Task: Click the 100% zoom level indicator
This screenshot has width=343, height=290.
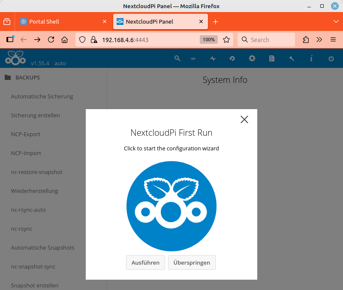Action: click(209, 40)
